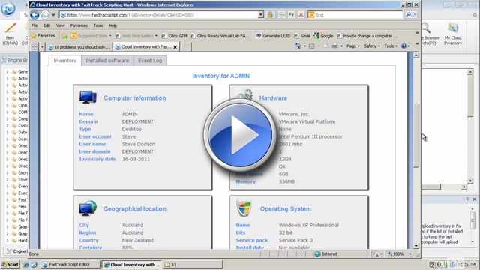Screen dimensions: 480x270
Task: Open the Citrix GTM favorites link
Action: pyautogui.click(x=174, y=36)
